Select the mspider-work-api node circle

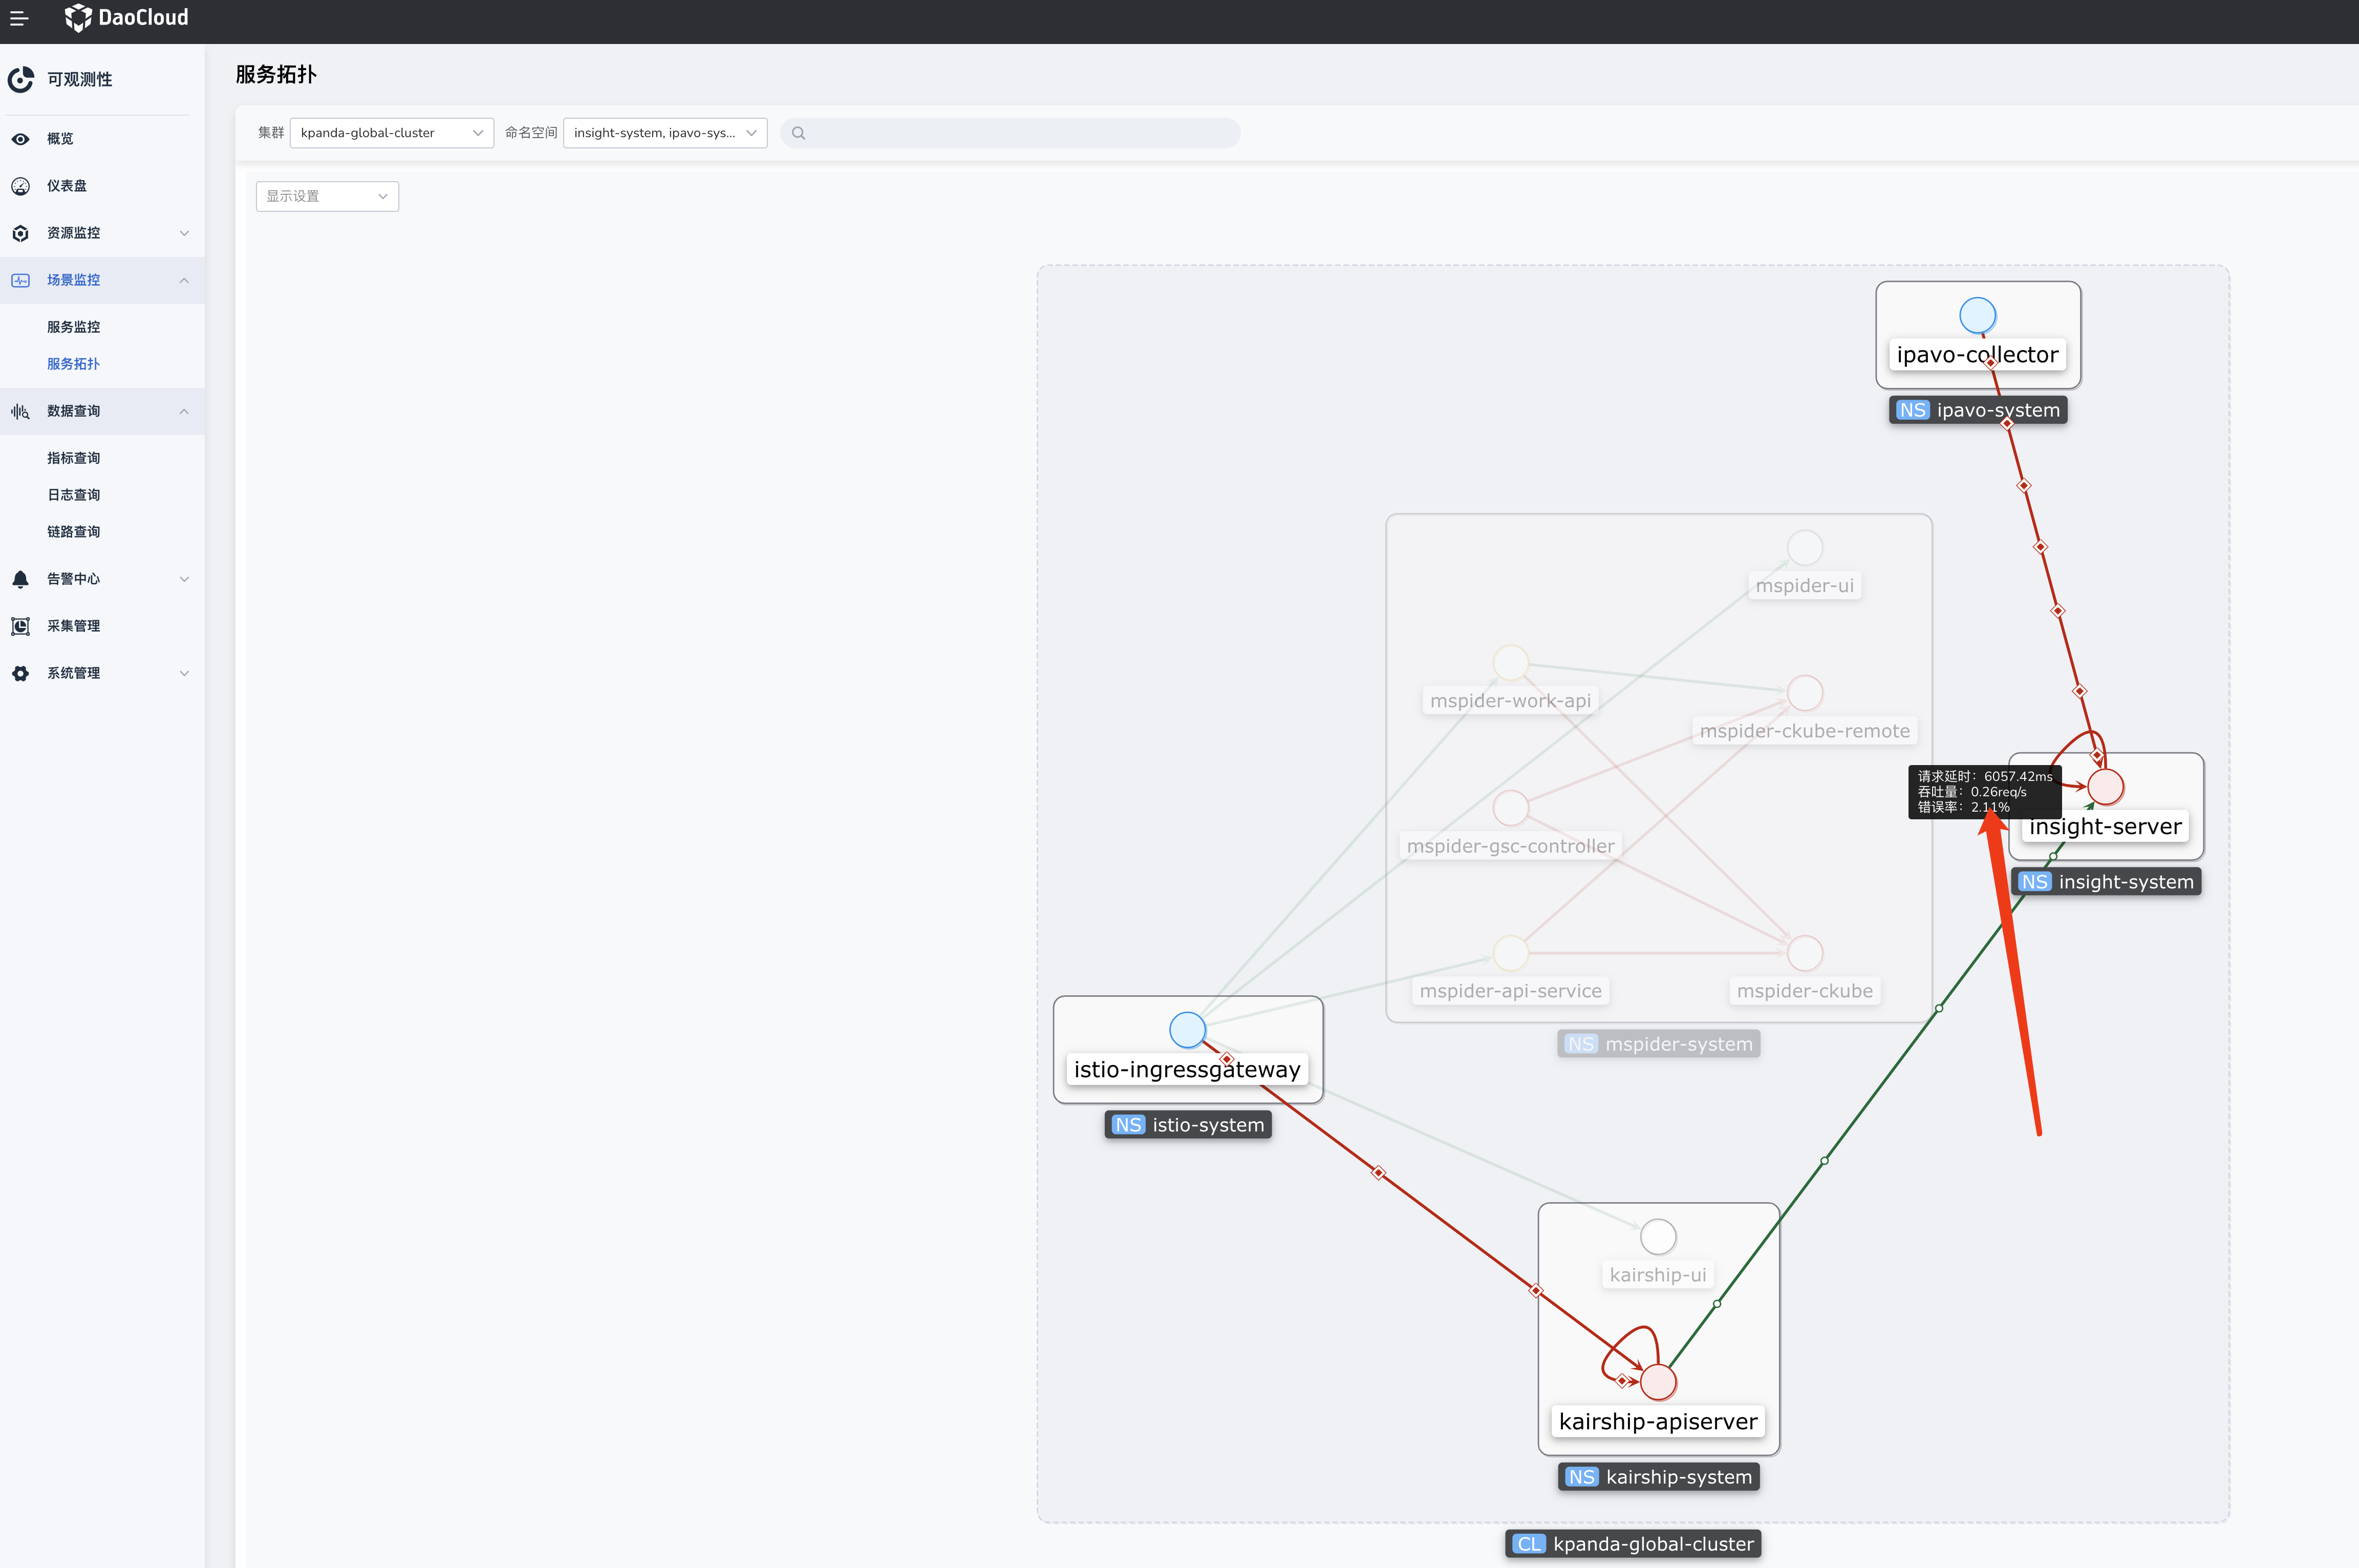click(x=1511, y=663)
